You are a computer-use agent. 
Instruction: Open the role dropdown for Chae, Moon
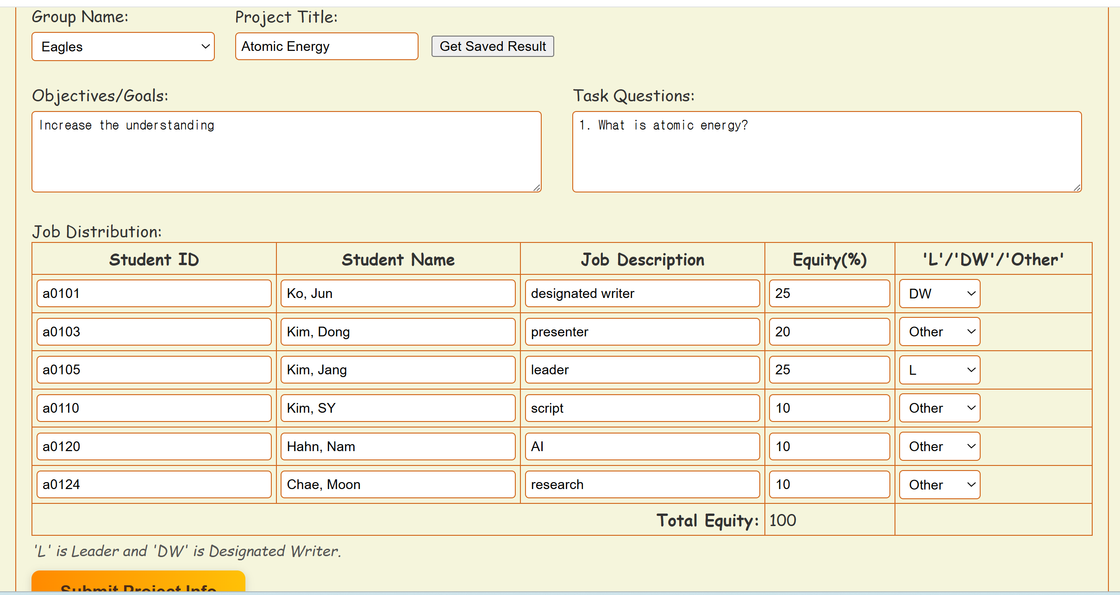[x=939, y=485]
